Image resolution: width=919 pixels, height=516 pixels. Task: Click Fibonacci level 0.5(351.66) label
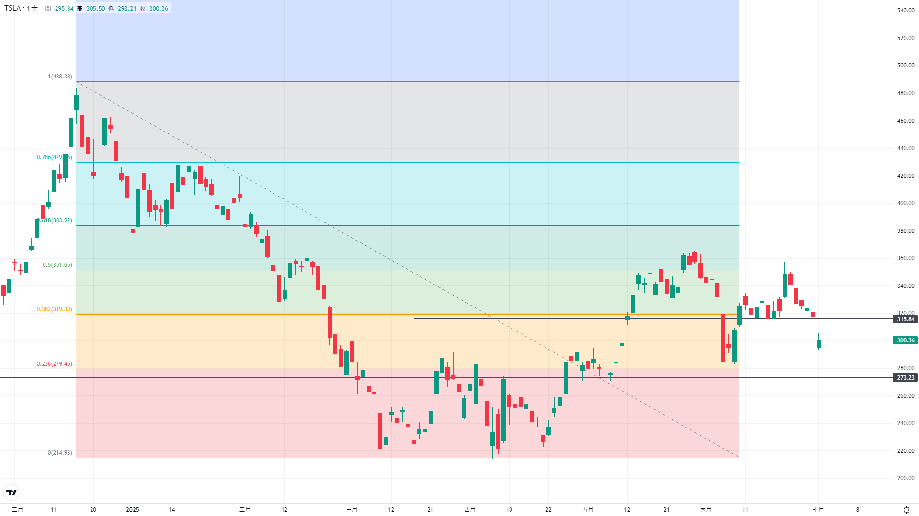point(57,265)
